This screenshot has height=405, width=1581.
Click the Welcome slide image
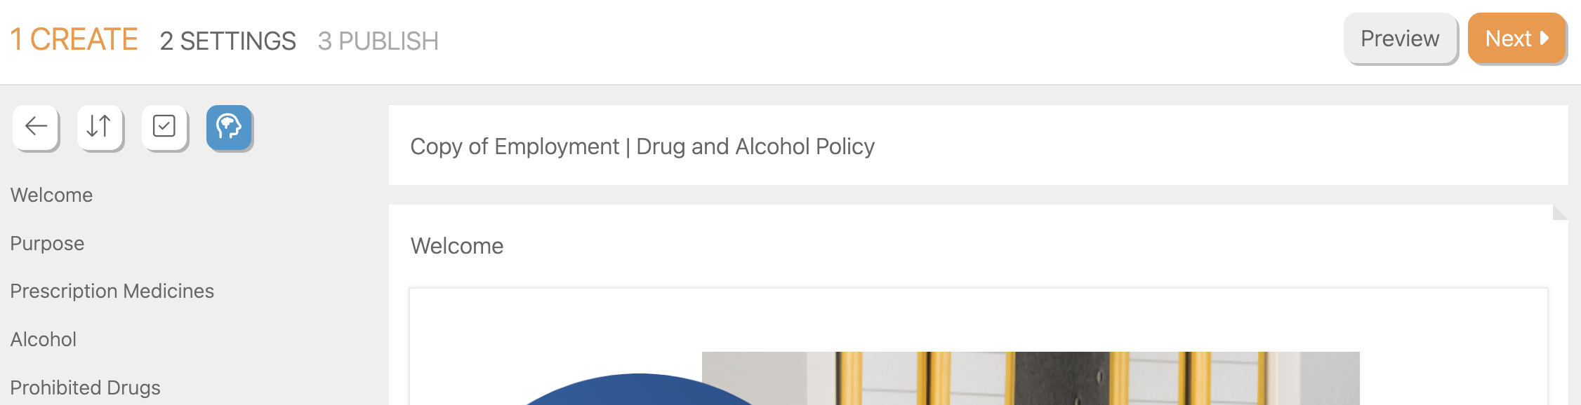[1030, 378]
